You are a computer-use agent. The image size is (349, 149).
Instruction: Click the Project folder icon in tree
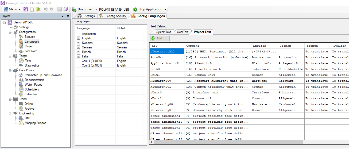point(21,46)
